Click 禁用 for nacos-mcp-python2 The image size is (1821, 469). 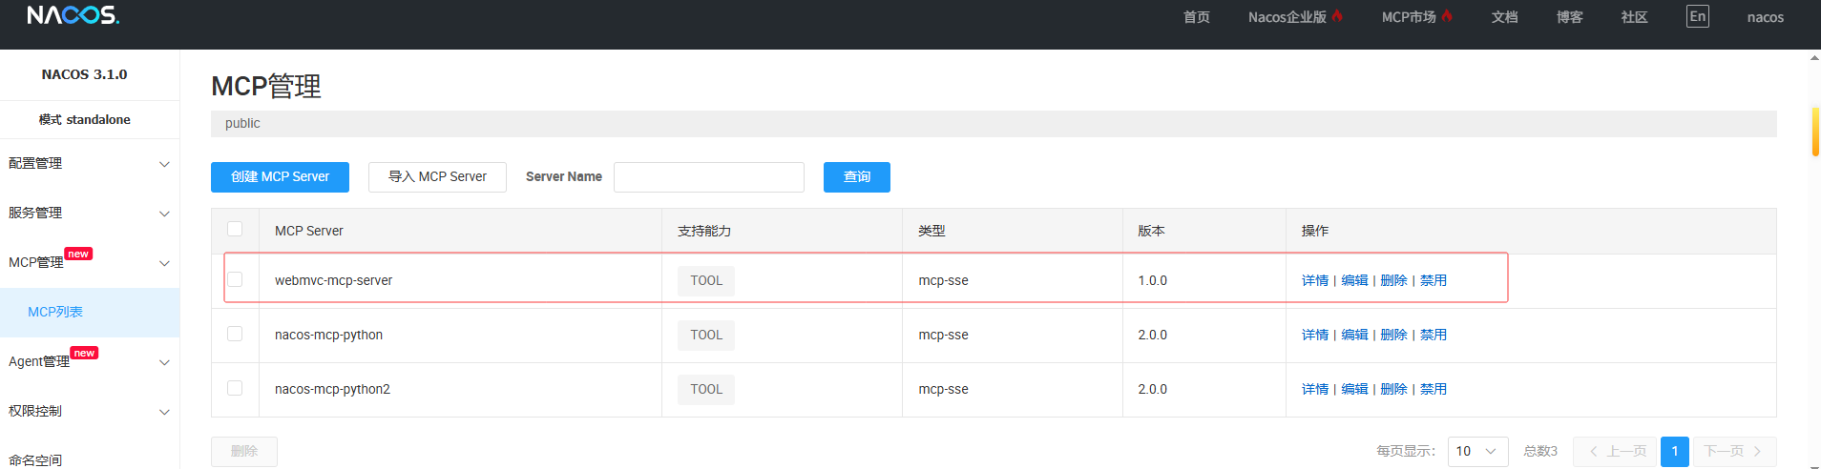click(1434, 389)
